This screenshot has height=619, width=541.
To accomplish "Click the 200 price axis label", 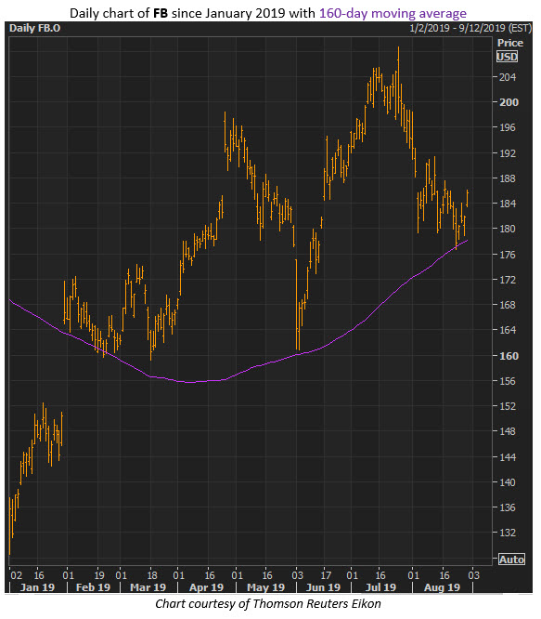I will (509, 102).
